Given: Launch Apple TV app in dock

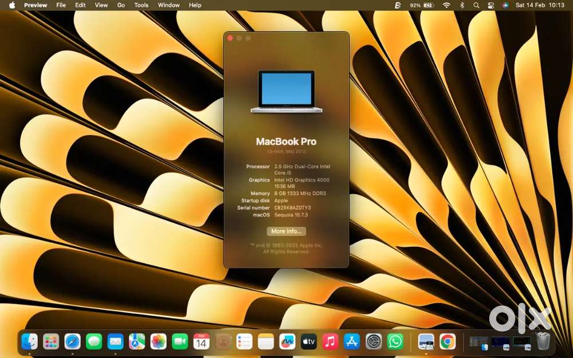Looking at the screenshot, I should click(309, 342).
